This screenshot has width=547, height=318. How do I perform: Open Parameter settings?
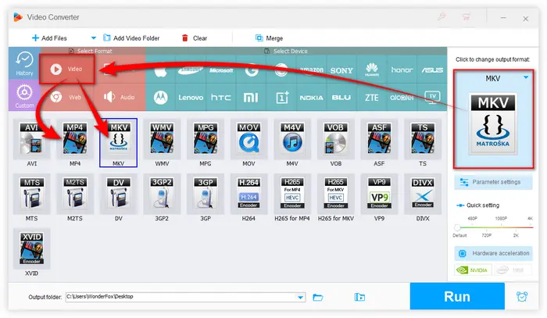pyautogui.click(x=493, y=182)
